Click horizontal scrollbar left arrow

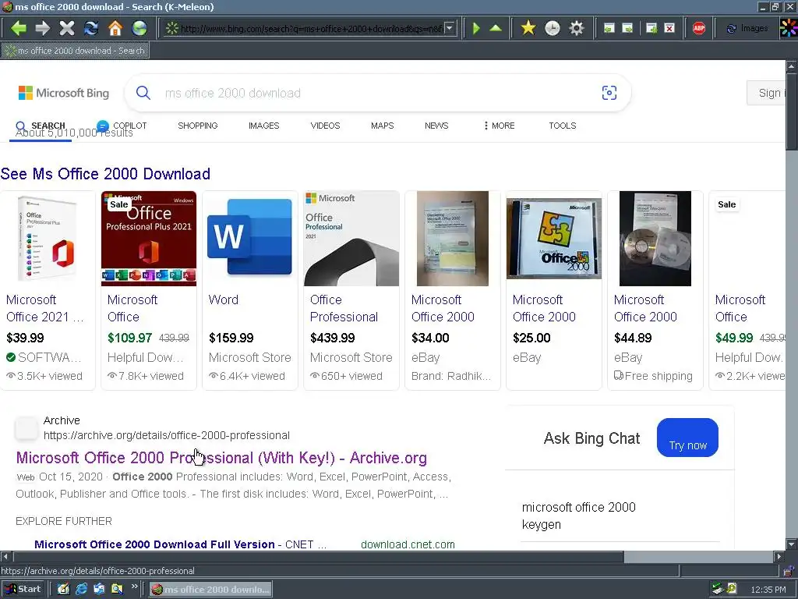point(5,557)
